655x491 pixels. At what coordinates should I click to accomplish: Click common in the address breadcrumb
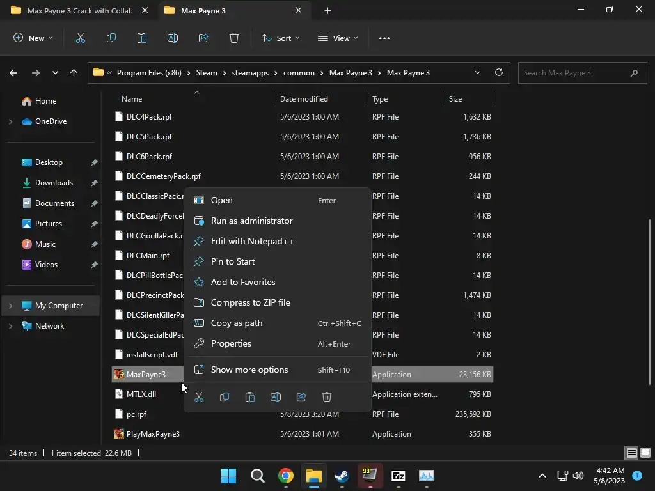pos(299,73)
